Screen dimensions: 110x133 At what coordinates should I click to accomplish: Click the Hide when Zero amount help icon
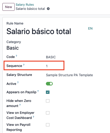(20, 105)
